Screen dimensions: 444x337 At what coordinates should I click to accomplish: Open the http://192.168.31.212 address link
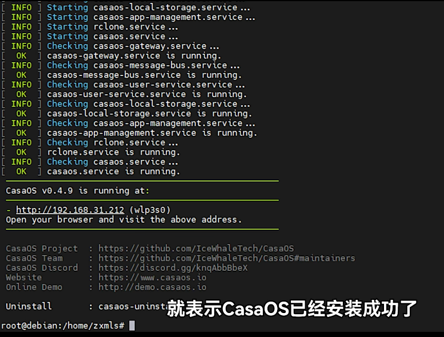pos(70,210)
